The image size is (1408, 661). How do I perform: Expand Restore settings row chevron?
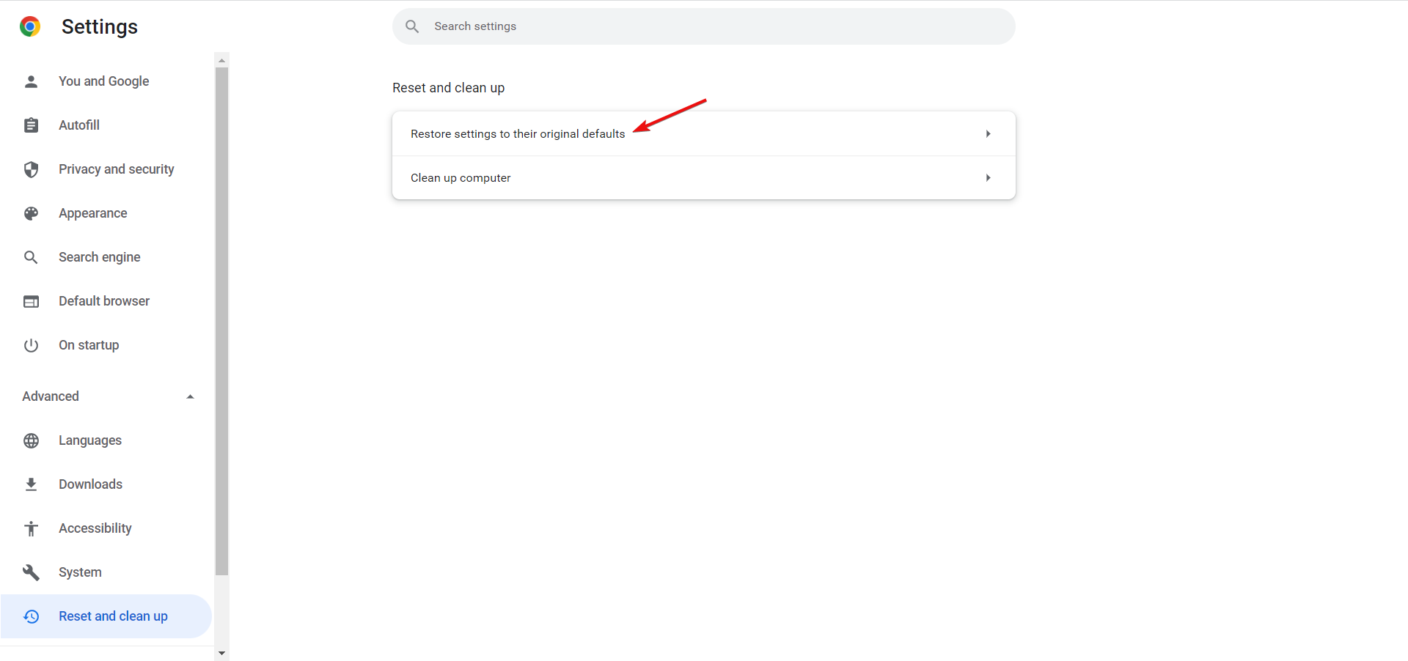coord(988,133)
